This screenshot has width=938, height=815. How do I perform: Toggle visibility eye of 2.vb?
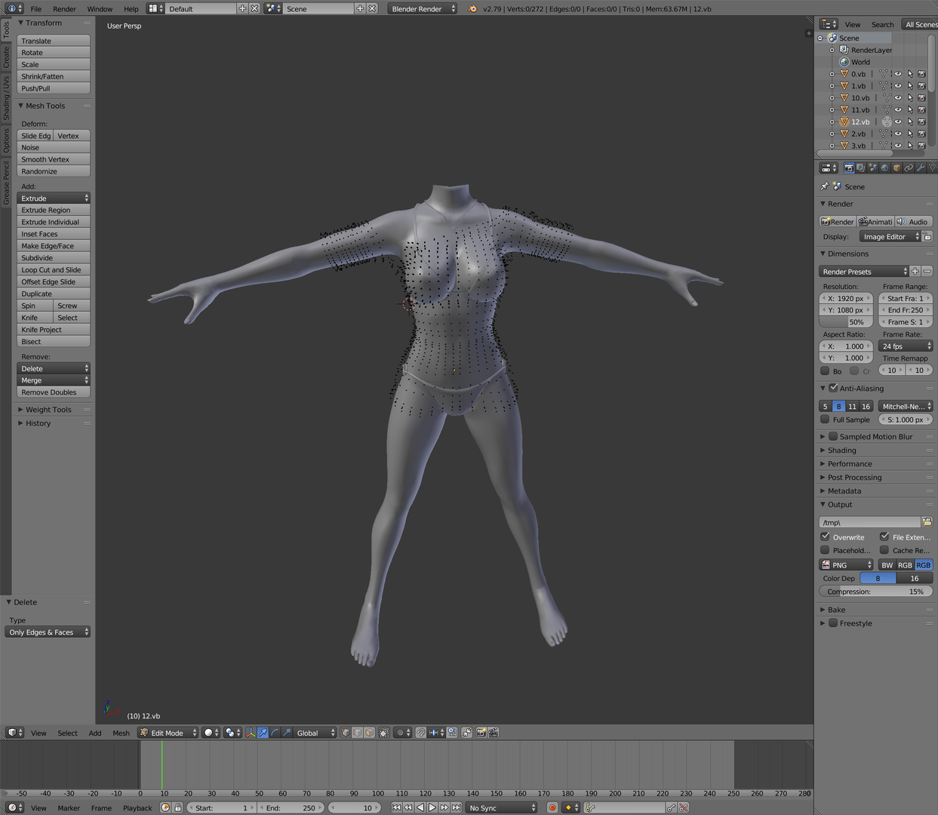[898, 134]
